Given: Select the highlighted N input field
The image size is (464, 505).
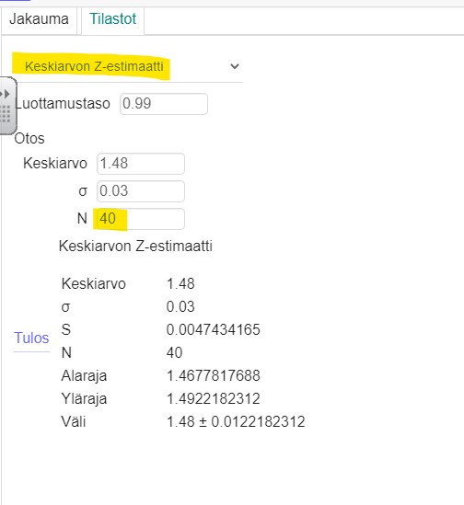Looking at the screenshot, I should (141, 219).
